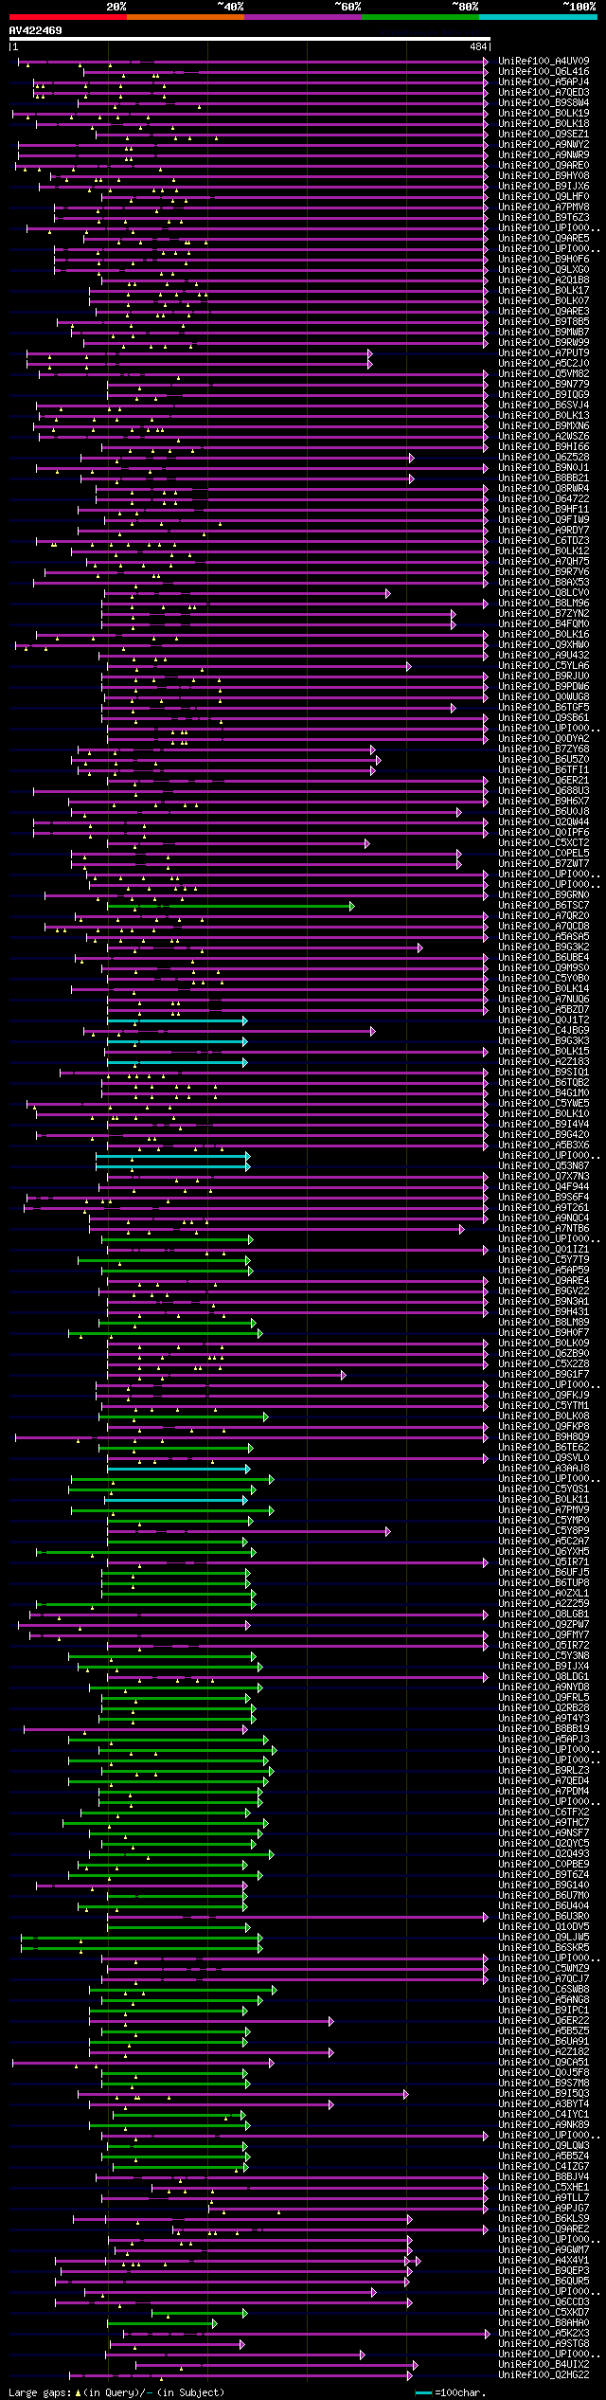The width and height of the screenshot is (606, 2400).
Task: Open hit UniRef100_B9S8W4
Action: pyautogui.click(x=544, y=103)
